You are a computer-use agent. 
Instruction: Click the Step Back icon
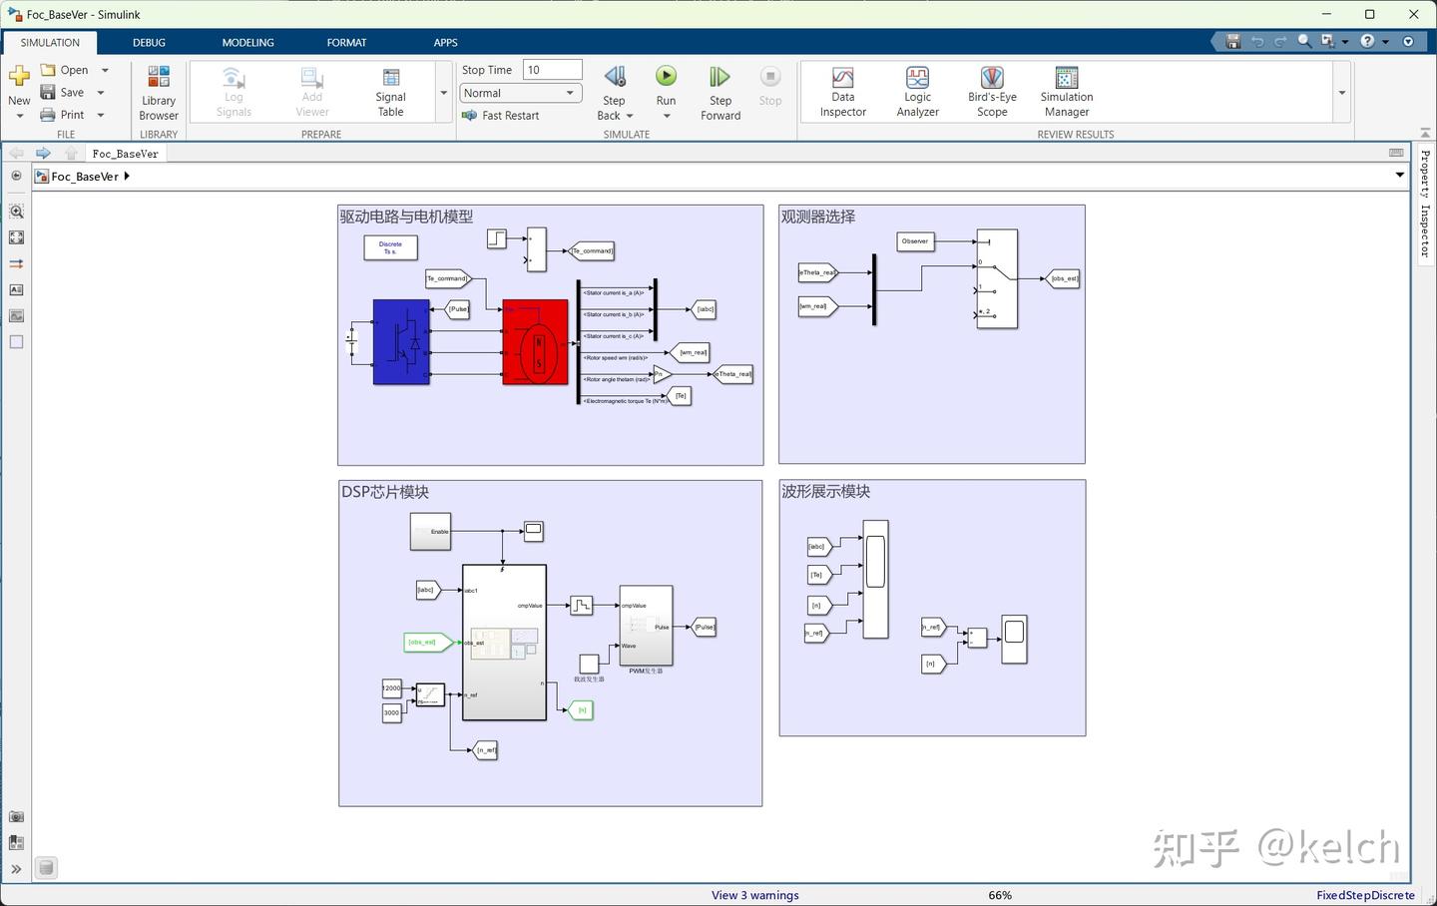pos(615,77)
